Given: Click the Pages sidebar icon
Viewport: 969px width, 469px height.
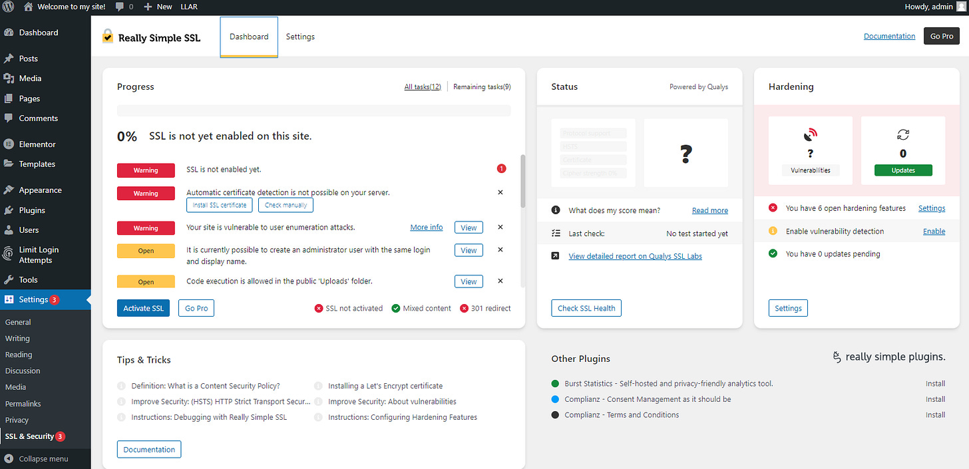Looking at the screenshot, I should [x=9, y=98].
